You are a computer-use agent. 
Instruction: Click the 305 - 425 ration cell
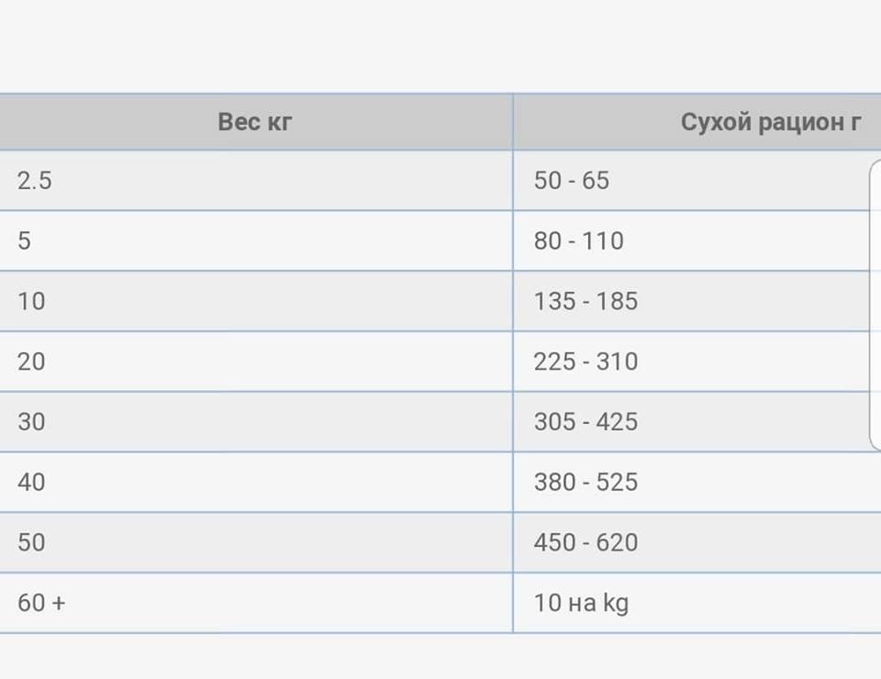pos(585,423)
